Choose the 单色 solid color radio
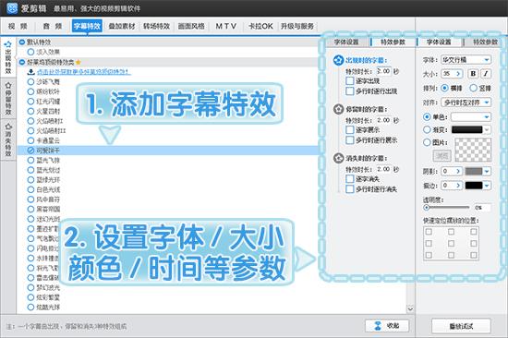Screen dimensions: 508x338 click(x=427, y=116)
